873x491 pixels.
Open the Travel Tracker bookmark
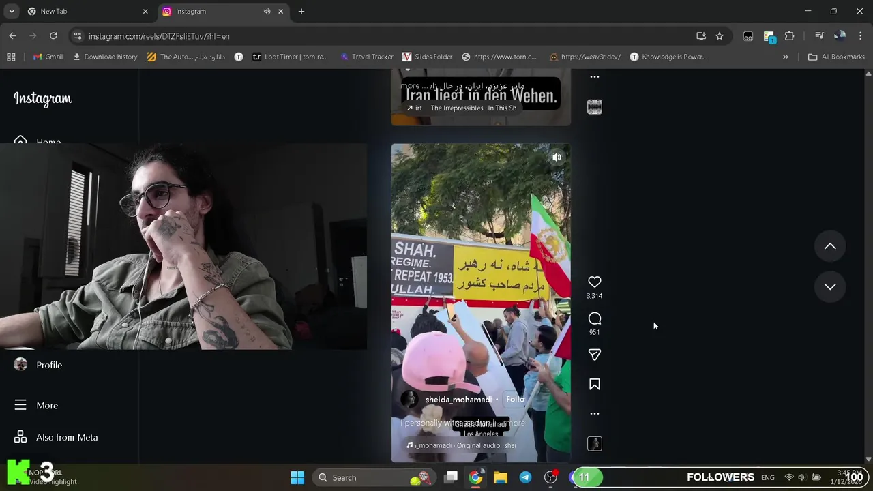(366, 57)
